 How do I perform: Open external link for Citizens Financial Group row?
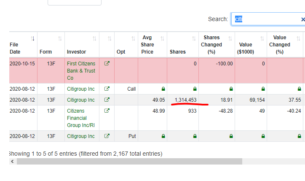[x=107, y=111]
